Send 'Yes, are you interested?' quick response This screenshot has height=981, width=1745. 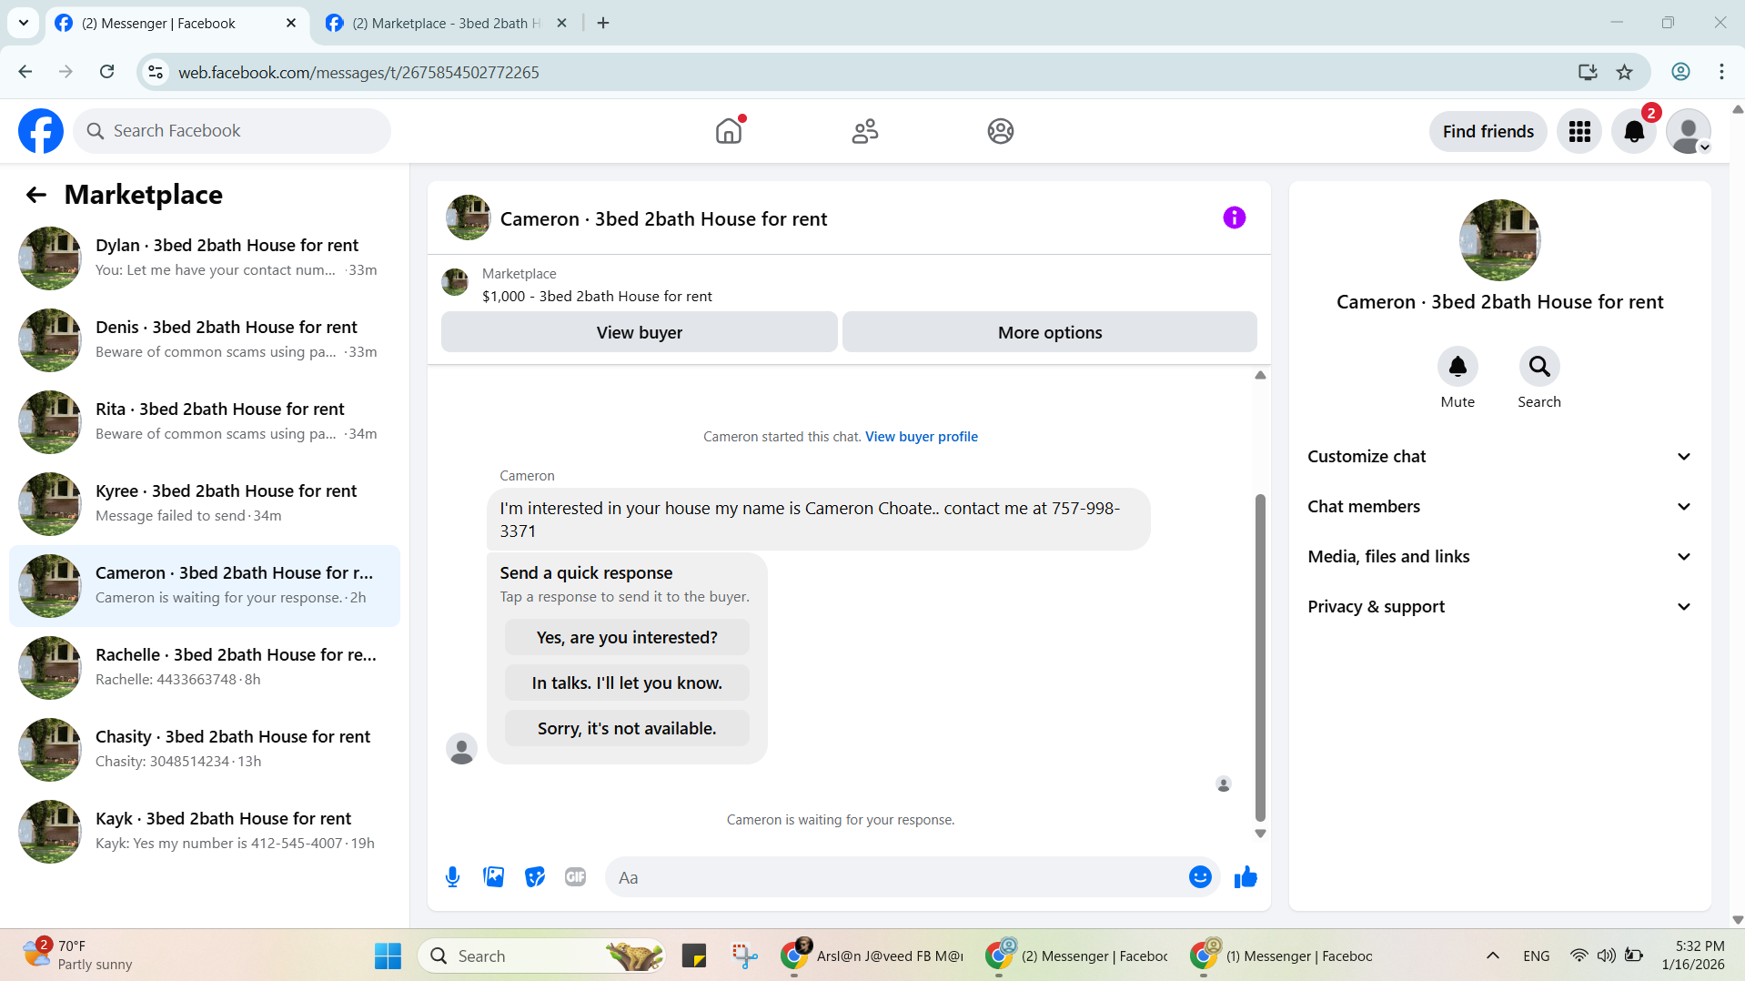pyautogui.click(x=627, y=637)
